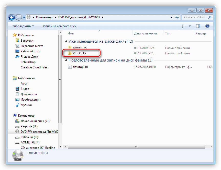
Task: Click the search field Поиск: DVD
Action: tap(195, 17)
